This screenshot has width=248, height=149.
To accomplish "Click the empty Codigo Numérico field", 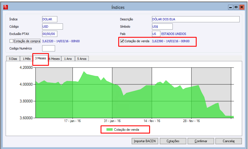I will tap(48, 48).
